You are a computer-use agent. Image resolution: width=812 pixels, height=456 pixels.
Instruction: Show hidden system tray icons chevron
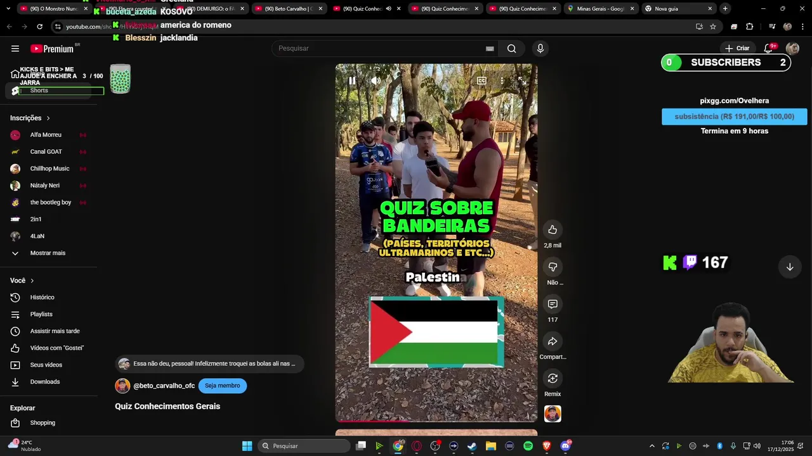click(x=652, y=446)
